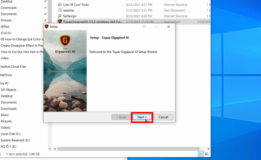
Task: Click the Gigapixel AI shield logo image
Action: point(65,40)
